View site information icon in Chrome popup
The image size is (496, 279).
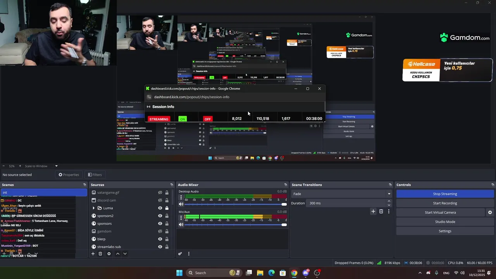(x=149, y=97)
